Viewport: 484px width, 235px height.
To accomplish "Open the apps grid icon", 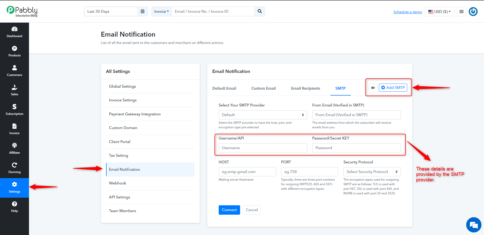I will 461,12.
